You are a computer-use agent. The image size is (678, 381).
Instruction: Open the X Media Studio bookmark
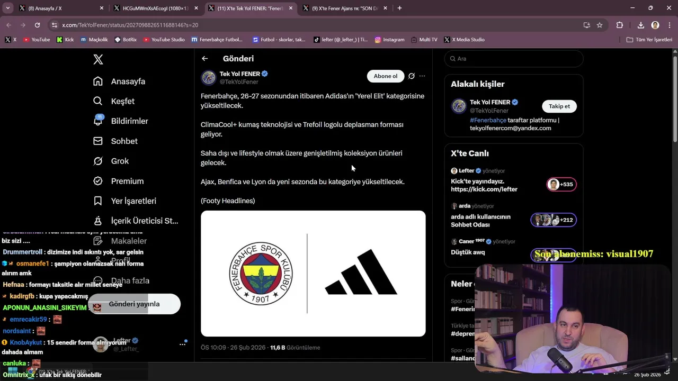pos(465,40)
